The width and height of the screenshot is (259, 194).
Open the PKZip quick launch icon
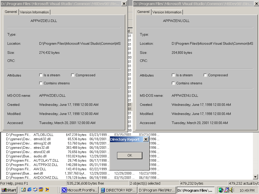41,190
